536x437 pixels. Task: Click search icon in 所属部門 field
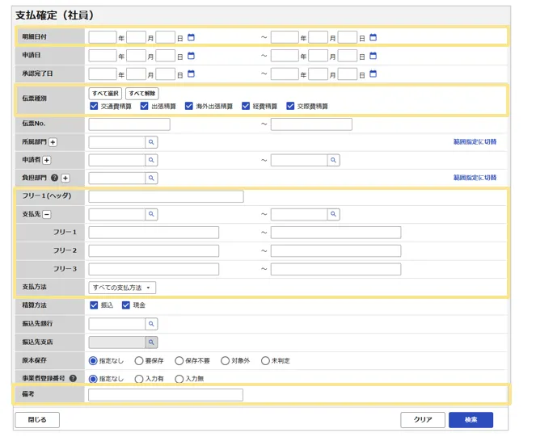pyautogui.click(x=150, y=142)
